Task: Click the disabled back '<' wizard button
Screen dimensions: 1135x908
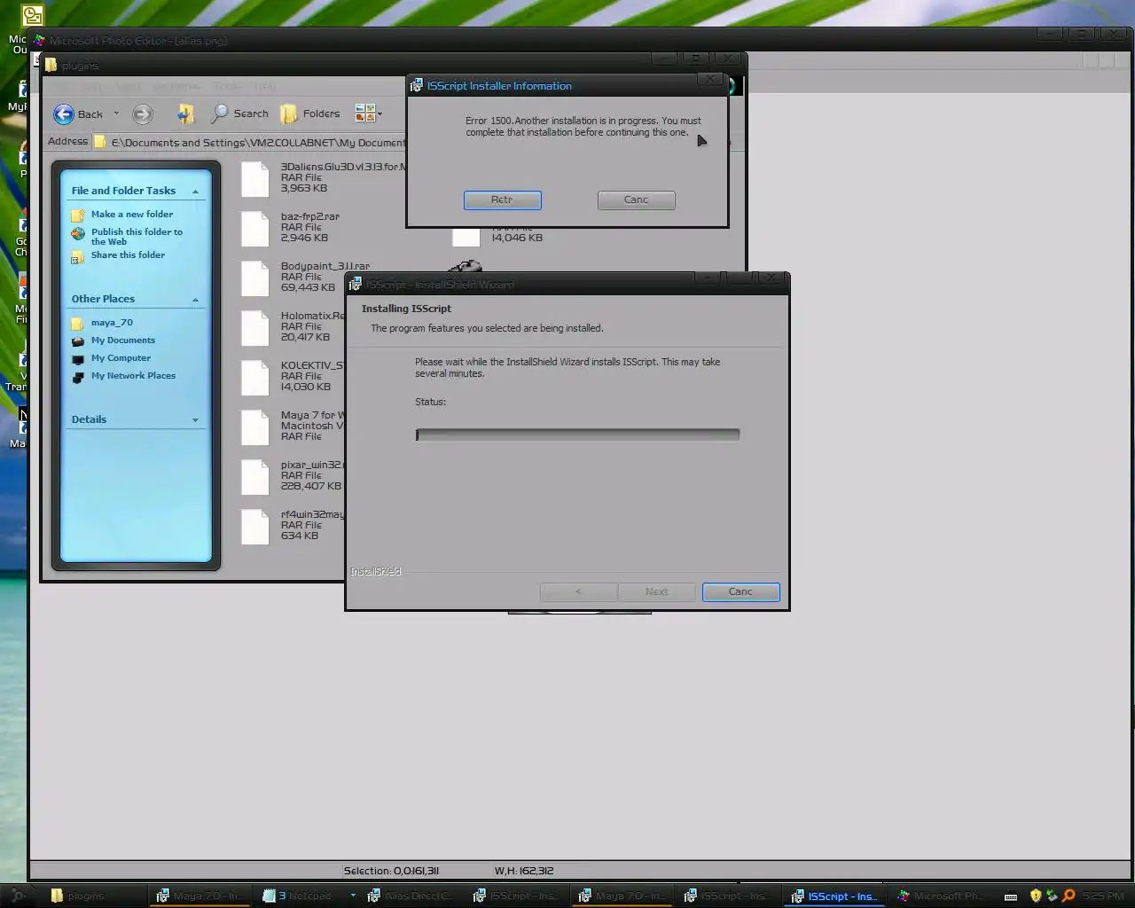Action: tap(578, 592)
